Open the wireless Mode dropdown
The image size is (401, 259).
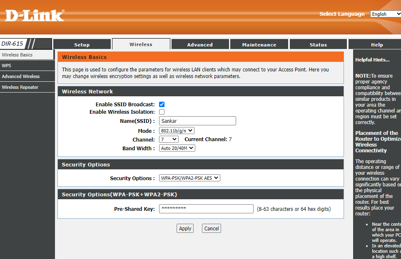(177, 131)
